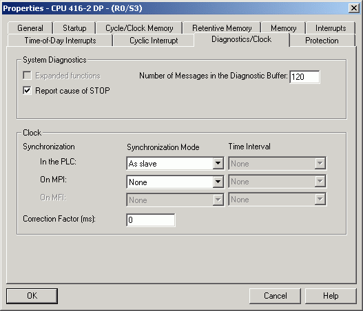Click the diagnostic buffer message count field
Screen dimensions: 363x311
click(x=304, y=77)
